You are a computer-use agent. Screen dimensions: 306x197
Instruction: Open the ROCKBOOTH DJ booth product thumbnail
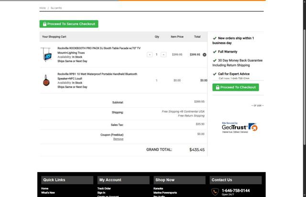point(46,55)
